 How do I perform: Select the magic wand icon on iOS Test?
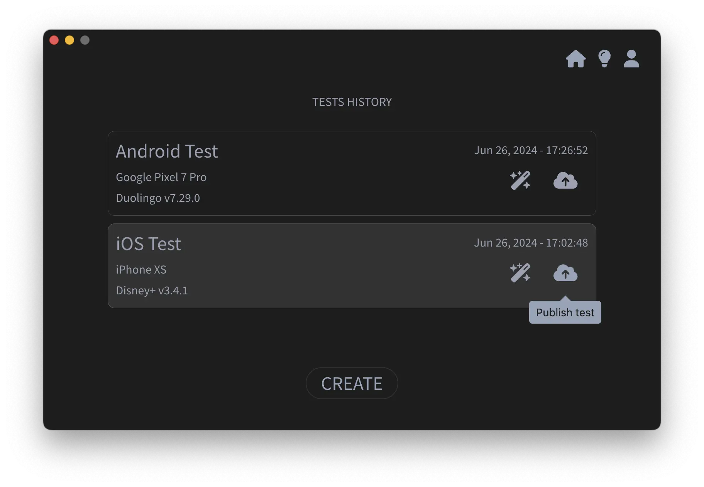[520, 273]
